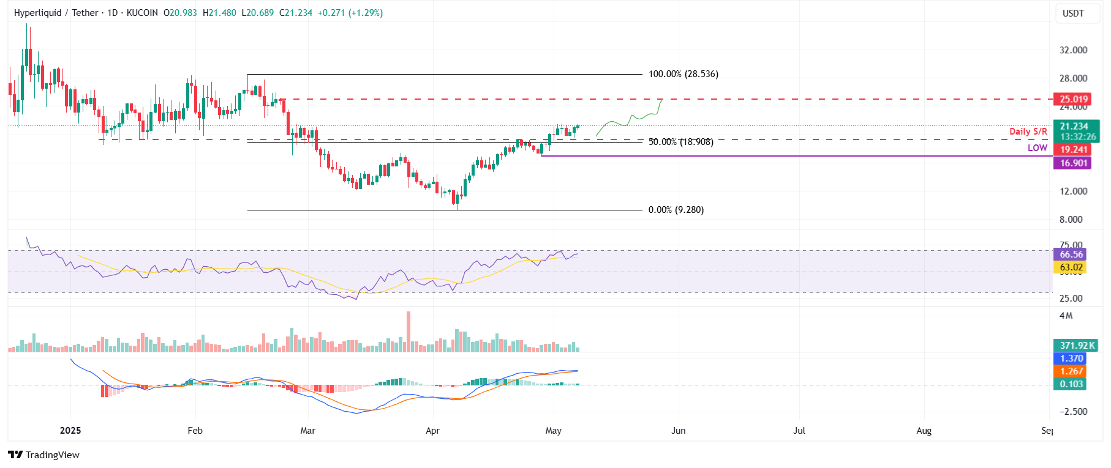
Task: Click Mar on the time axis
Action: click(x=307, y=431)
